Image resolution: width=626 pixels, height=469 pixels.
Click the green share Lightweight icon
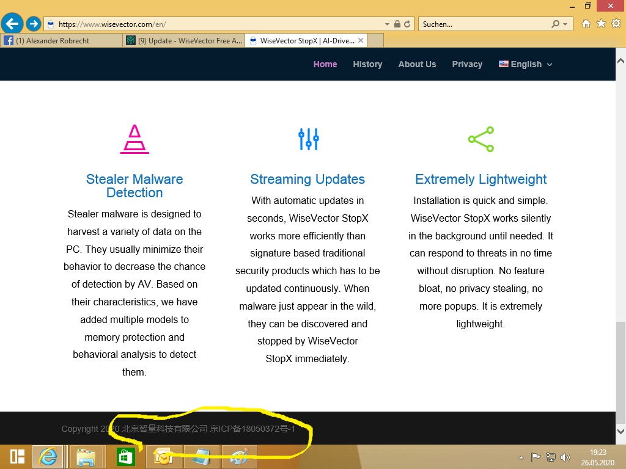tap(481, 139)
